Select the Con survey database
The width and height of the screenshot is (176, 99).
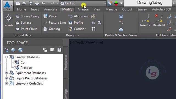click(23, 62)
